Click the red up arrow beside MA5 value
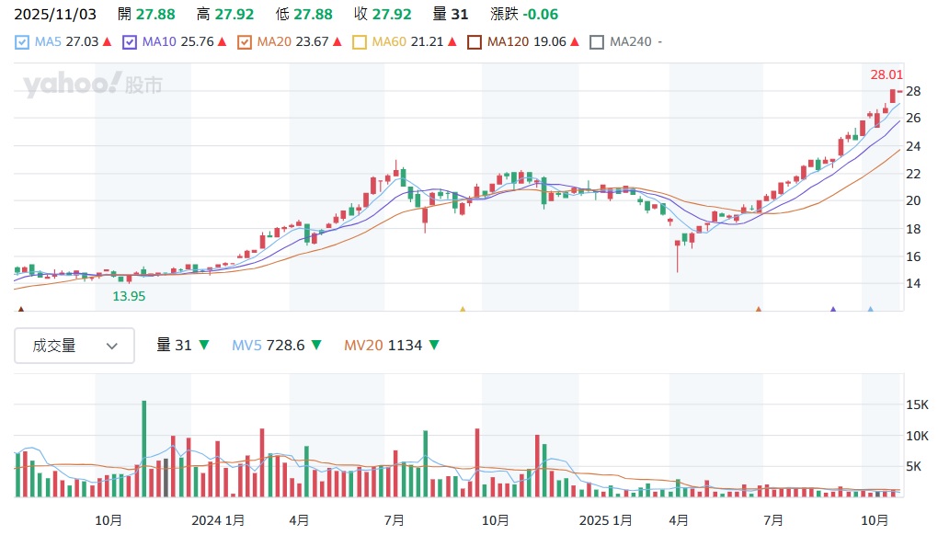938x535 pixels. pos(108,42)
